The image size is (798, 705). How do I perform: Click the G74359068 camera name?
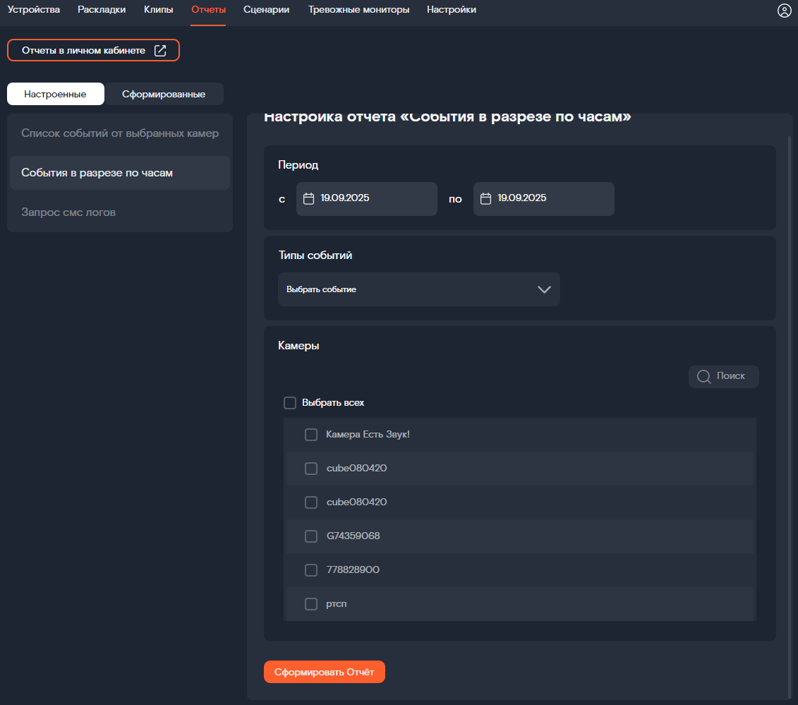(x=353, y=536)
